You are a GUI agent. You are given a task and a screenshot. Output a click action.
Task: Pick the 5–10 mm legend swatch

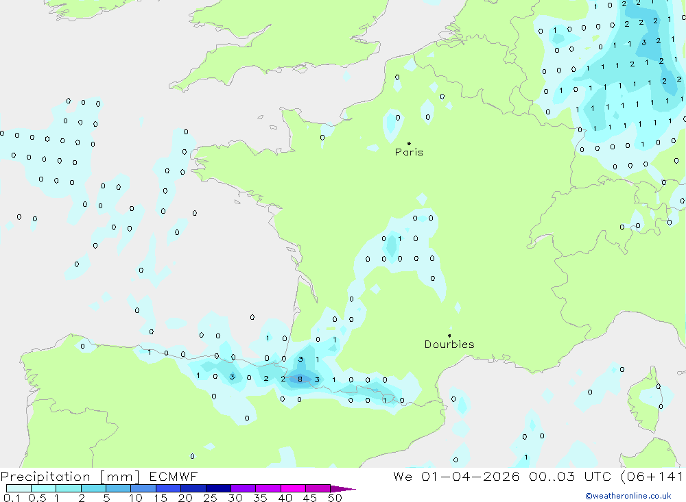[118, 488]
